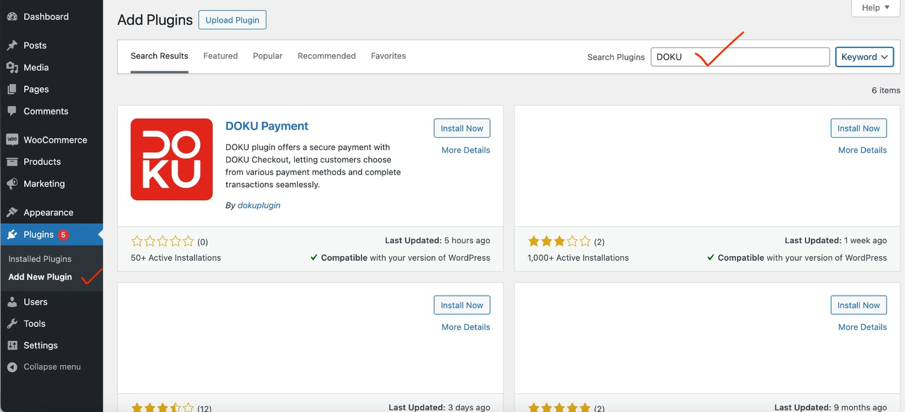Install Now on plugin updated 3 days ago

462,305
